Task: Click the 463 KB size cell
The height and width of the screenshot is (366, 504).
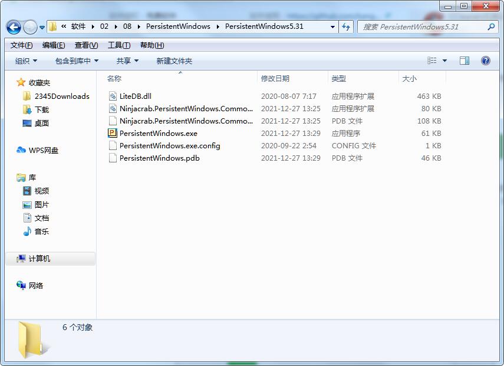Action: coord(429,97)
